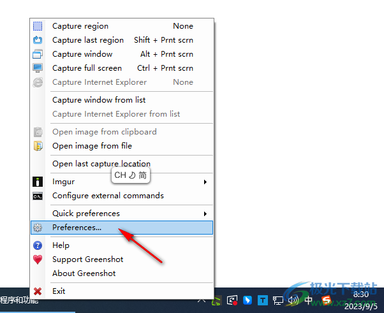Show hidden tray icons chevron
Viewport: 384px width, 313px height.
202,300
